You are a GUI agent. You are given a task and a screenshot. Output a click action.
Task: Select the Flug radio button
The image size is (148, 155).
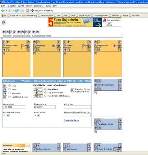[10, 86]
